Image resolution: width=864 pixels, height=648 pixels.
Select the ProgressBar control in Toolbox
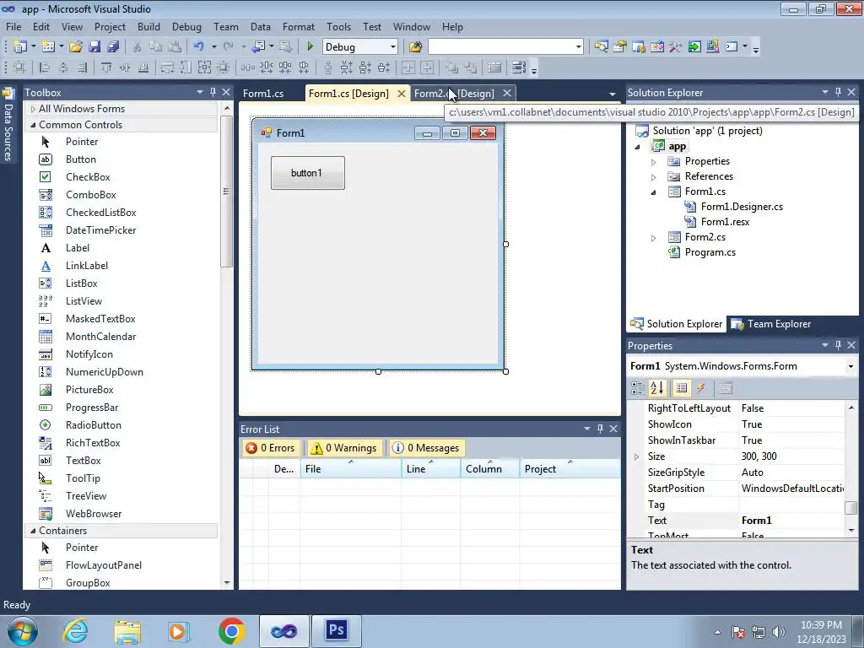tap(91, 408)
